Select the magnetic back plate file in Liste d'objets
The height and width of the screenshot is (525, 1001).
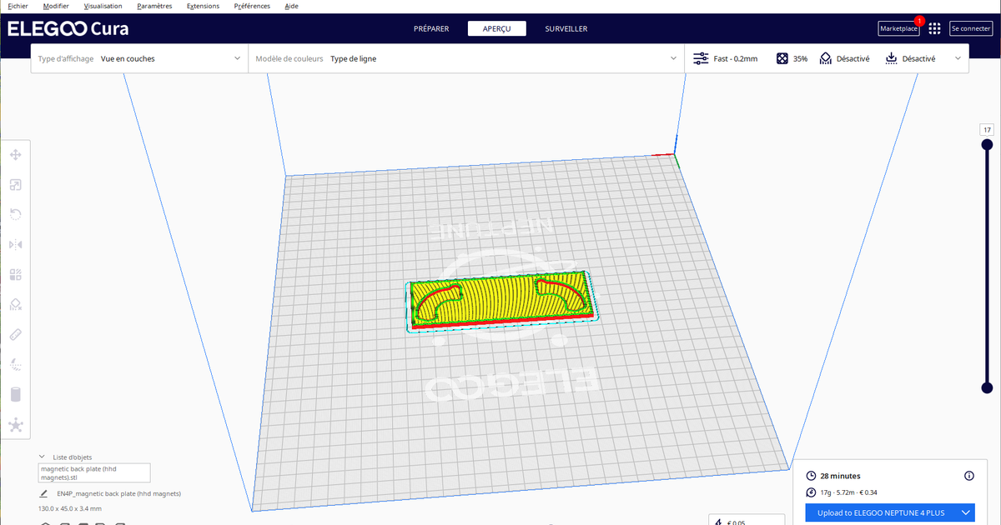(x=93, y=472)
